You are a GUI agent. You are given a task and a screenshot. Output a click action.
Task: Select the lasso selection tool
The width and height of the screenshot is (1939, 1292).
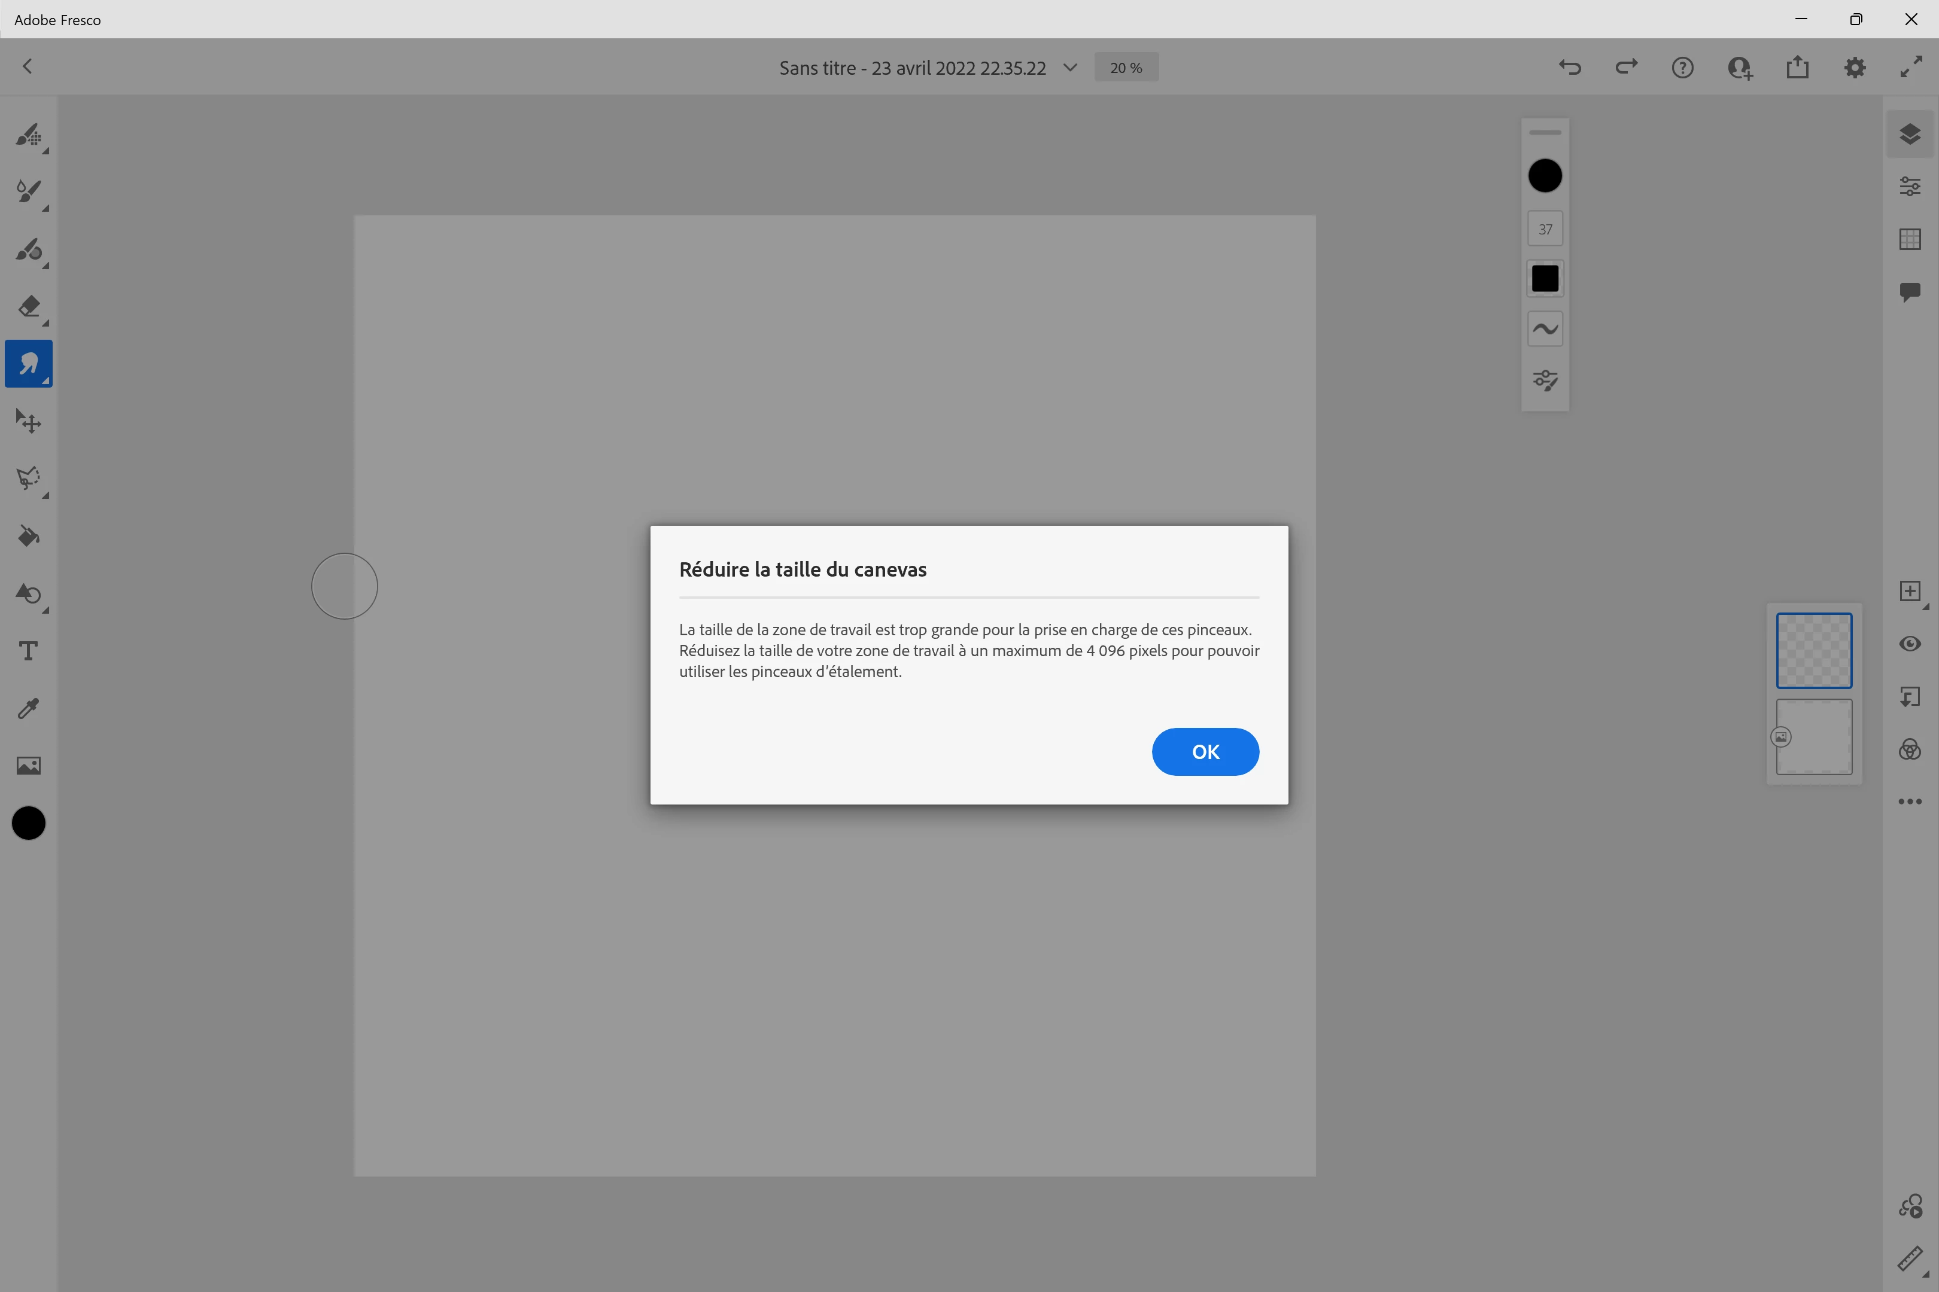pyautogui.click(x=28, y=479)
